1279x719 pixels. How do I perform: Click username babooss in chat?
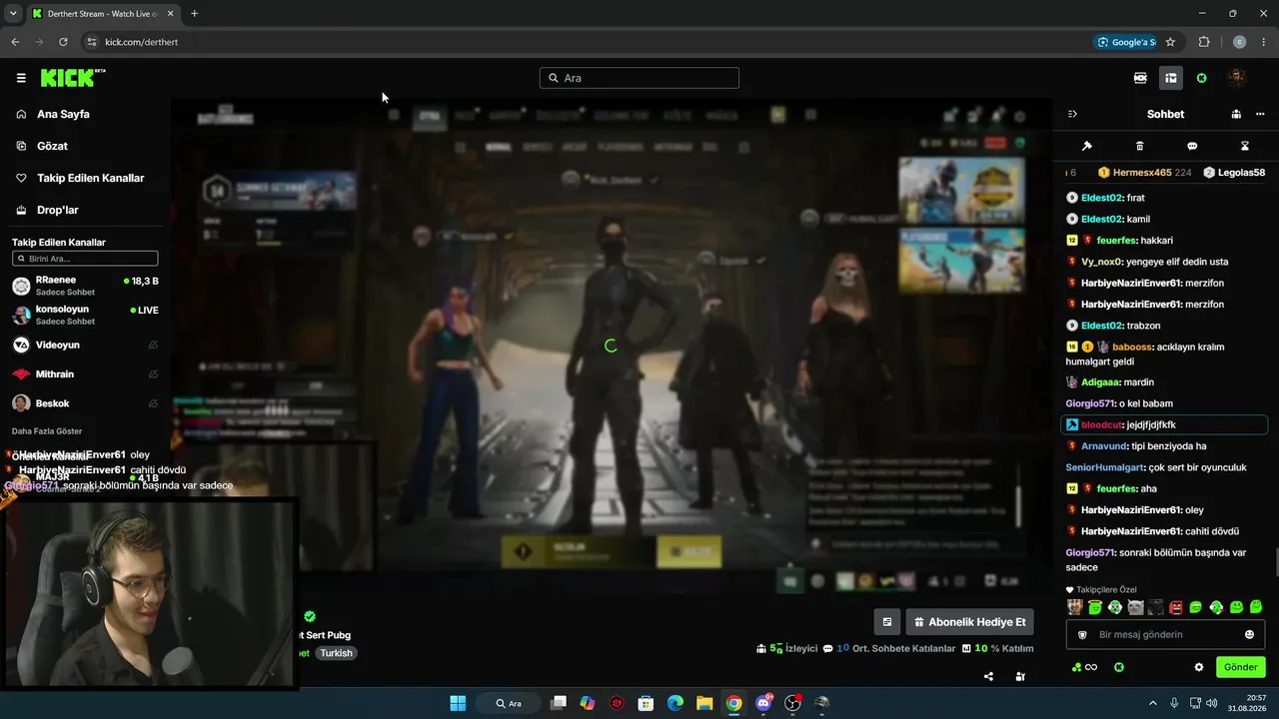[x=1132, y=347]
